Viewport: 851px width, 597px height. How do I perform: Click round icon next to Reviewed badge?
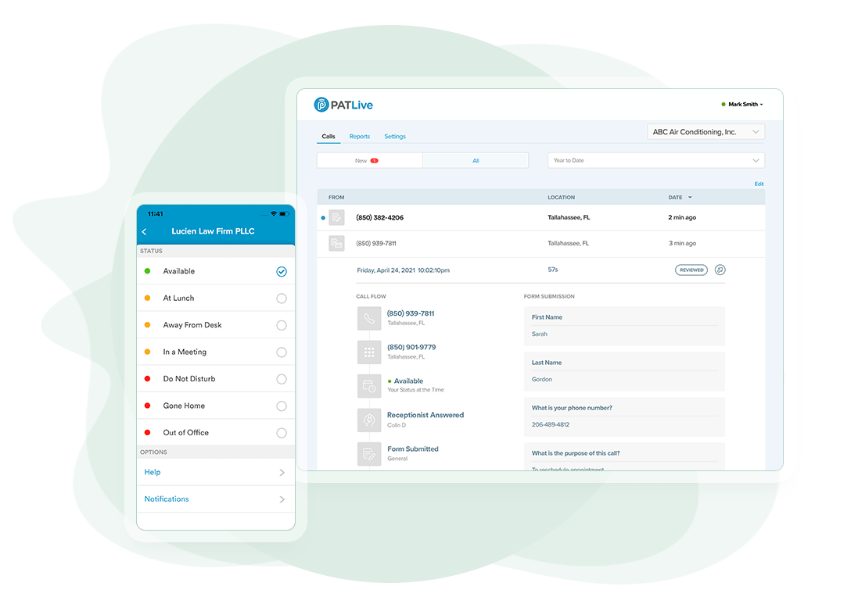(x=720, y=270)
